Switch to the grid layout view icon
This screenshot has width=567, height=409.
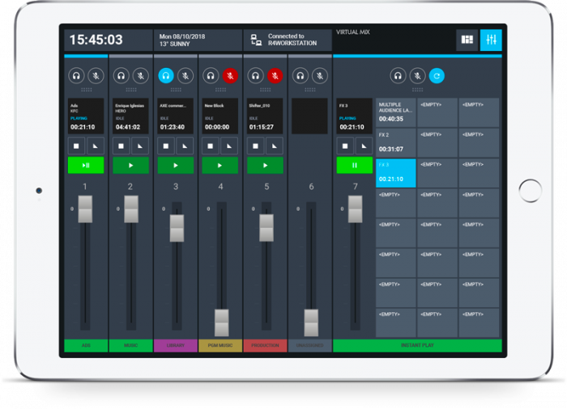(x=467, y=40)
